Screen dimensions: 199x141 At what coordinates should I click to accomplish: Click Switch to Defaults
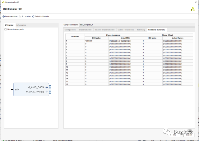(x=42, y=16)
